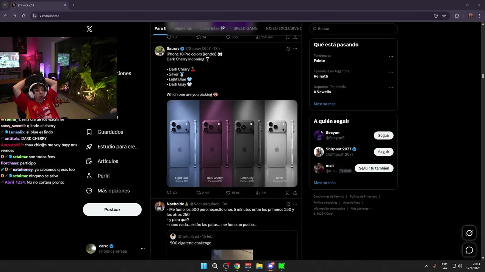The image size is (485, 272).
Task: Switch to the SPEED GANG tab
Action: (245, 28)
